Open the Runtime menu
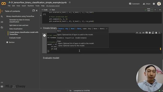This screenshot has width=163, height=92. 31,6
